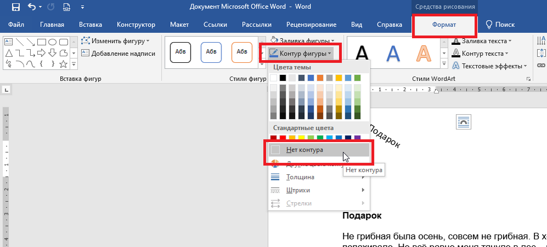Image resolution: width=547 pixels, height=247 pixels.
Task: Choose yellow standard color swatch
Action: [x=301, y=138]
